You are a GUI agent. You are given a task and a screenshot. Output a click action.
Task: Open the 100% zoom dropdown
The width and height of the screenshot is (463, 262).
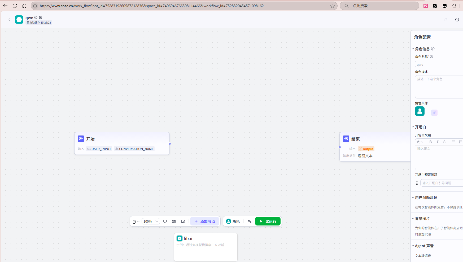[x=151, y=221]
